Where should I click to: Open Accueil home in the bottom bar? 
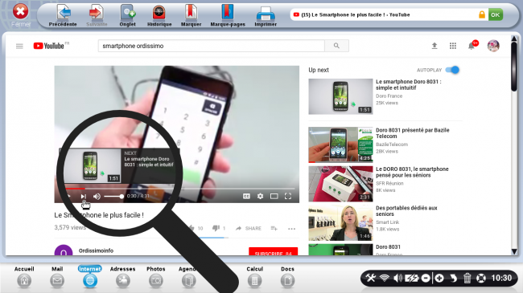24,277
